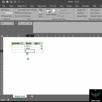The height and width of the screenshot is (102, 102).
Task: Switch to the Review tab
Action: click(69, 6)
